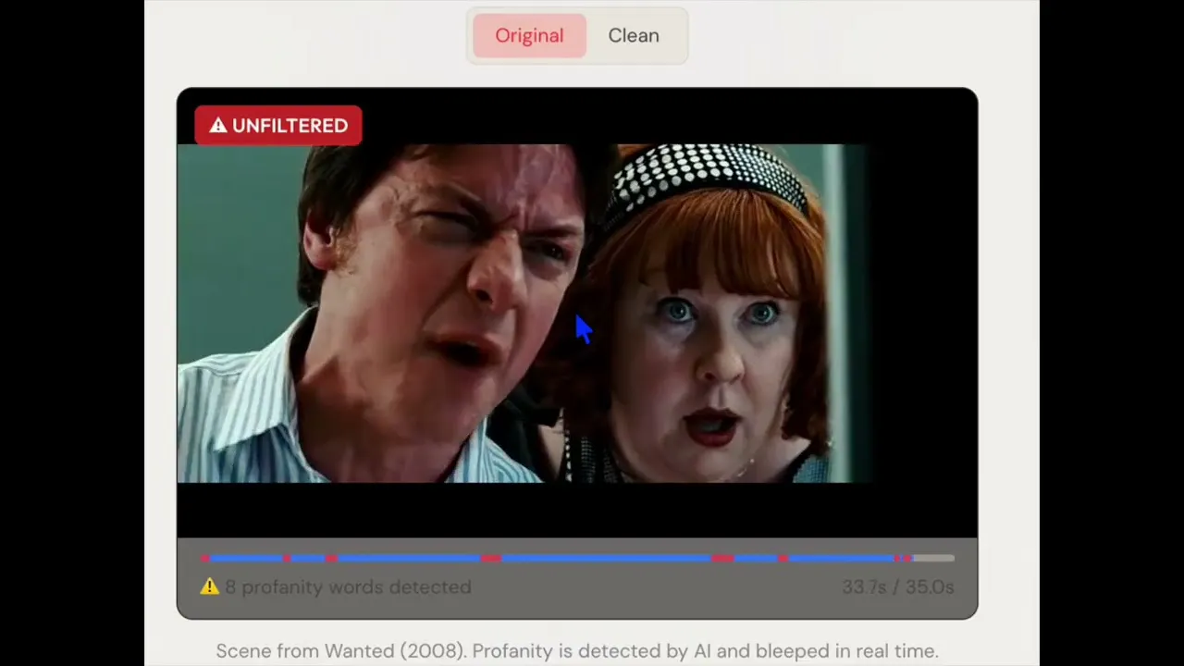This screenshot has height=666, width=1184.
Task: Switch to the Clean version
Action: click(x=634, y=35)
